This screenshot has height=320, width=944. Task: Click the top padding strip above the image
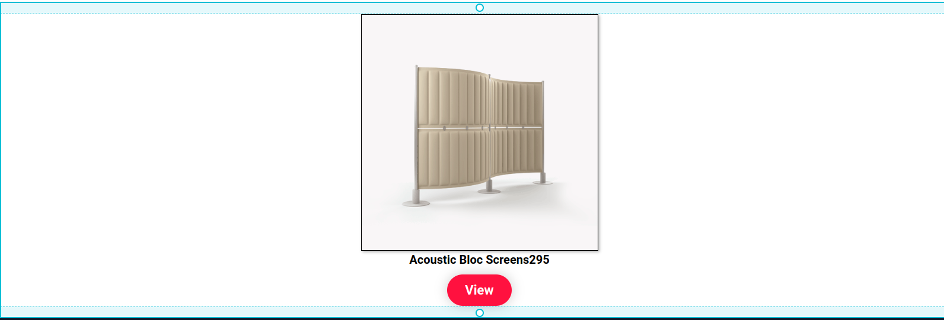pyautogui.click(x=237, y=8)
